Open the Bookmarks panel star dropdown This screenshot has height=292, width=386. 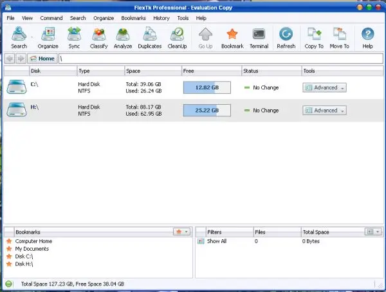coord(181,232)
